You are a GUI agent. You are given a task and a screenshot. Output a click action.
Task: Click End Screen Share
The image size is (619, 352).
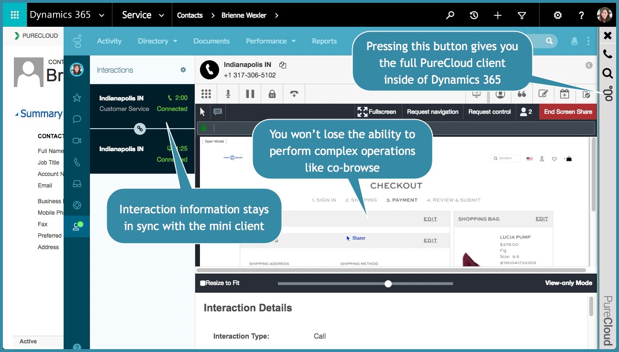tap(568, 111)
